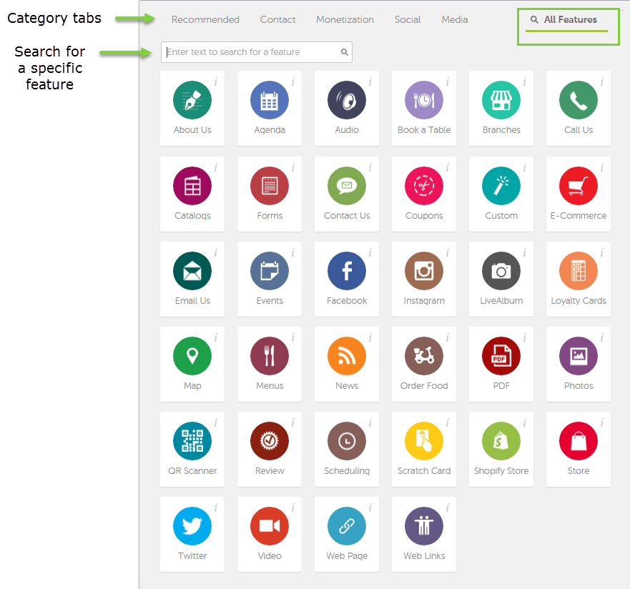Open info tooltip on the Map tile
This screenshot has height=589, width=630.
[x=216, y=337]
